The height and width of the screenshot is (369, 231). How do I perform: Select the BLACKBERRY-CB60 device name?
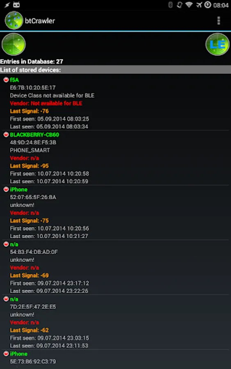[34, 134]
